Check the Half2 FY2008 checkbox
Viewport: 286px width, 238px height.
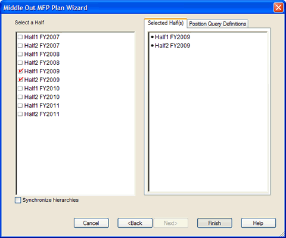click(x=20, y=62)
